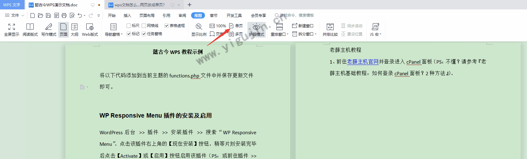The width and height of the screenshot is (527, 159).
Task: Open the Start ribbon tab (开始)
Action: click(112, 15)
